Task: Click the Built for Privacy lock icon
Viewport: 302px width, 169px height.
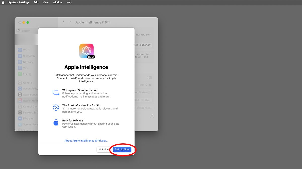Action: click(x=56, y=122)
